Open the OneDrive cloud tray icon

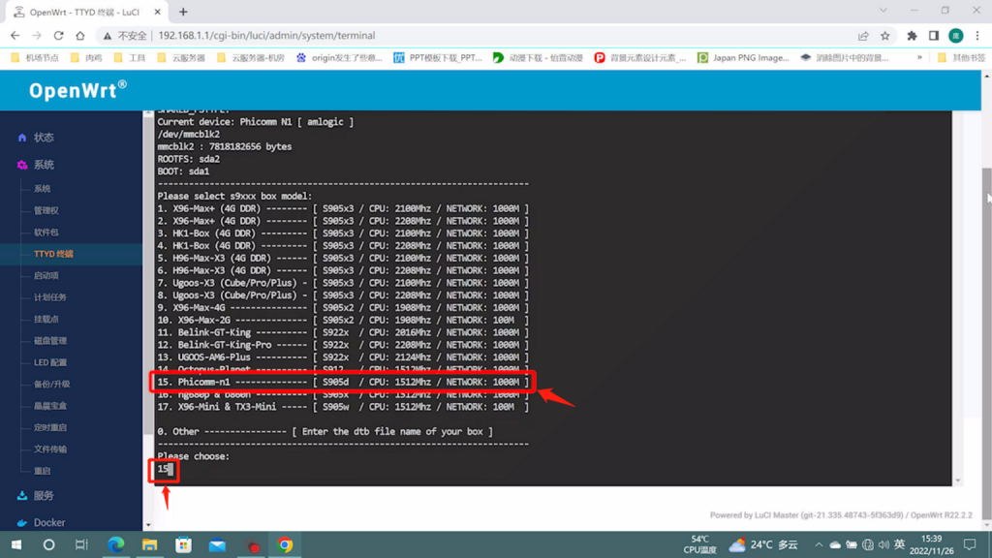click(835, 544)
